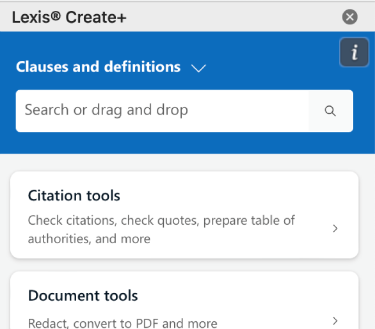Open the Citation tools card
Viewport: 375px width, 329px height.
184,215
